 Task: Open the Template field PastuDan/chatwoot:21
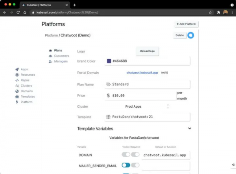(x=147, y=117)
